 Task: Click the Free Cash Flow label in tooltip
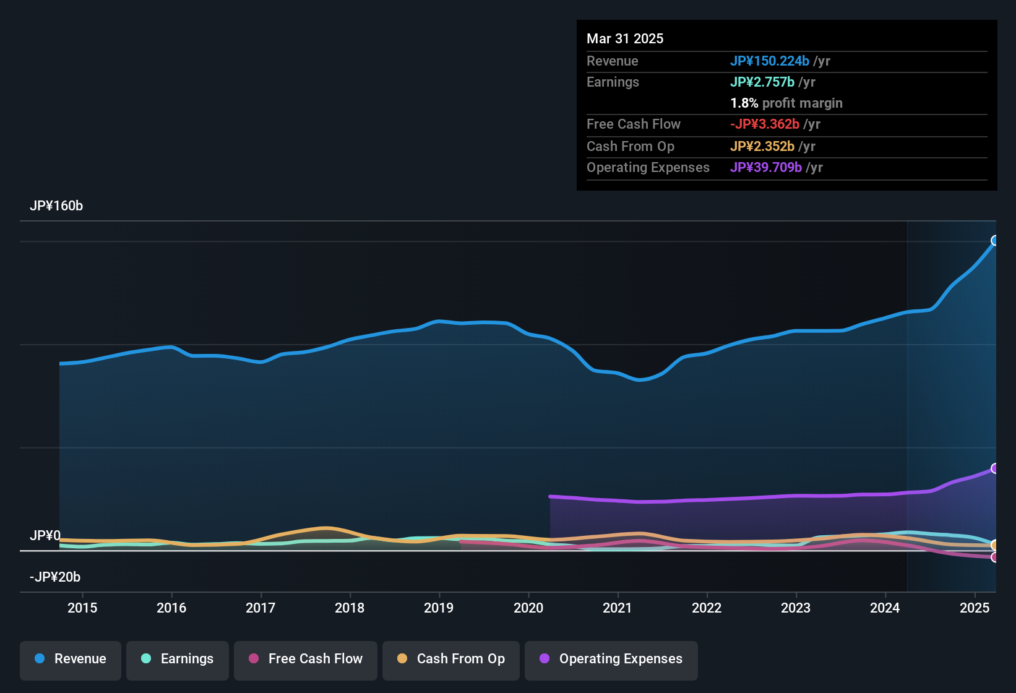[634, 124]
